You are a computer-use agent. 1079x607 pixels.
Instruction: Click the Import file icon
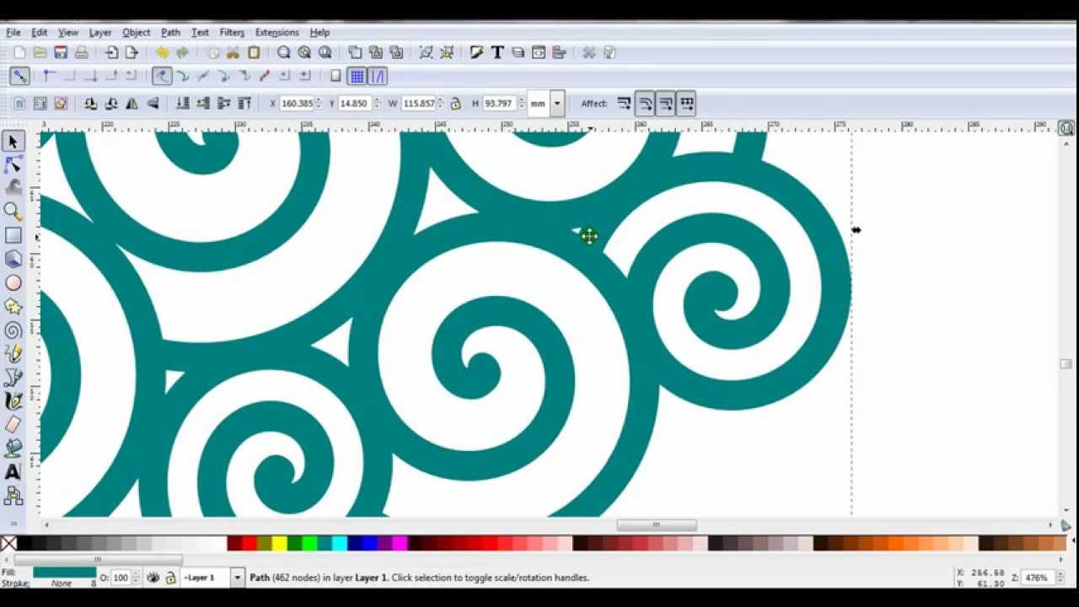[111, 52]
